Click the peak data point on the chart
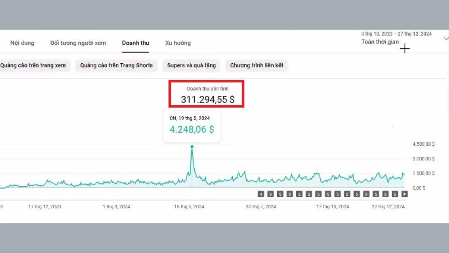The width and height of the screenshot is (449, 253). (192, 148)
